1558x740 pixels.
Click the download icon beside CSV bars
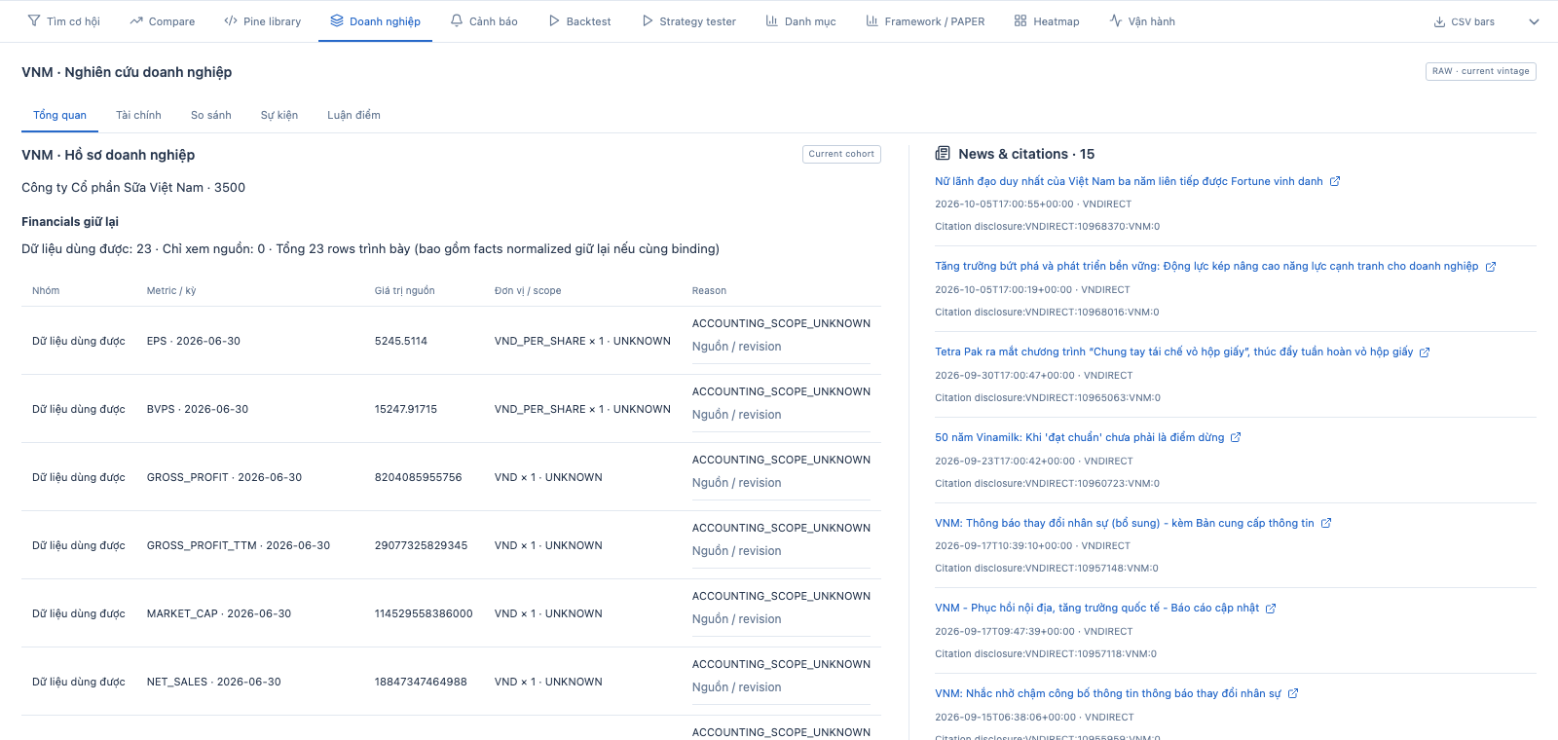(1439, 21)
